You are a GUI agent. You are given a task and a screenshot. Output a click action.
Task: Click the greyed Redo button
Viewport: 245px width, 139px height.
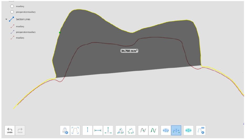[20, 130]
